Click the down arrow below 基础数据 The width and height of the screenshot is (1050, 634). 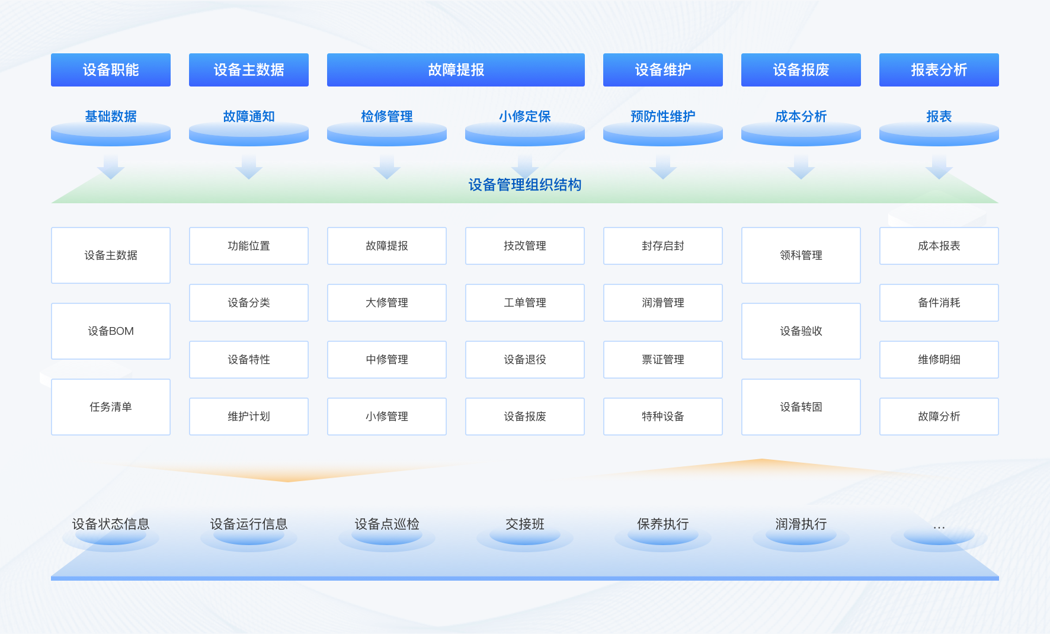111,167
